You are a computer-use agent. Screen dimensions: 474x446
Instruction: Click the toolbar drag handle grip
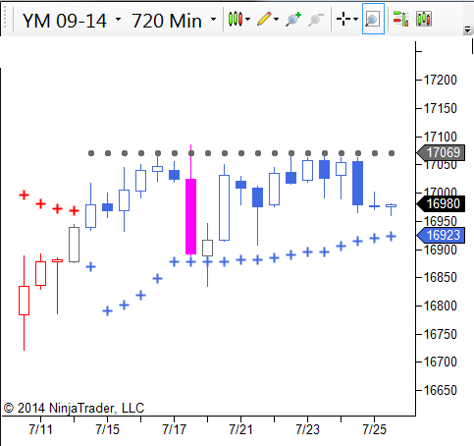(5, 18)
